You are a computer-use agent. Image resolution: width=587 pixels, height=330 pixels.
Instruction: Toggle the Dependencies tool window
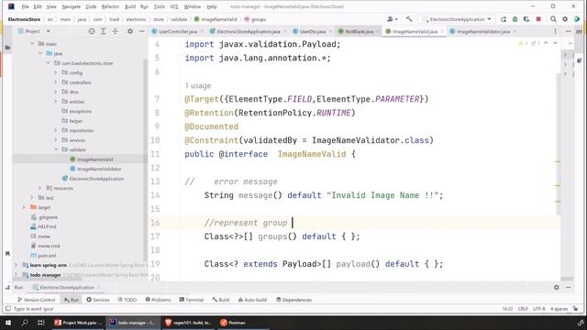tap(293, 300)
